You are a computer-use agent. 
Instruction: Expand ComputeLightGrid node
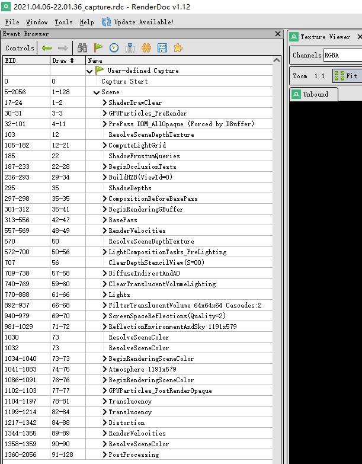click(x=104, y=145)
